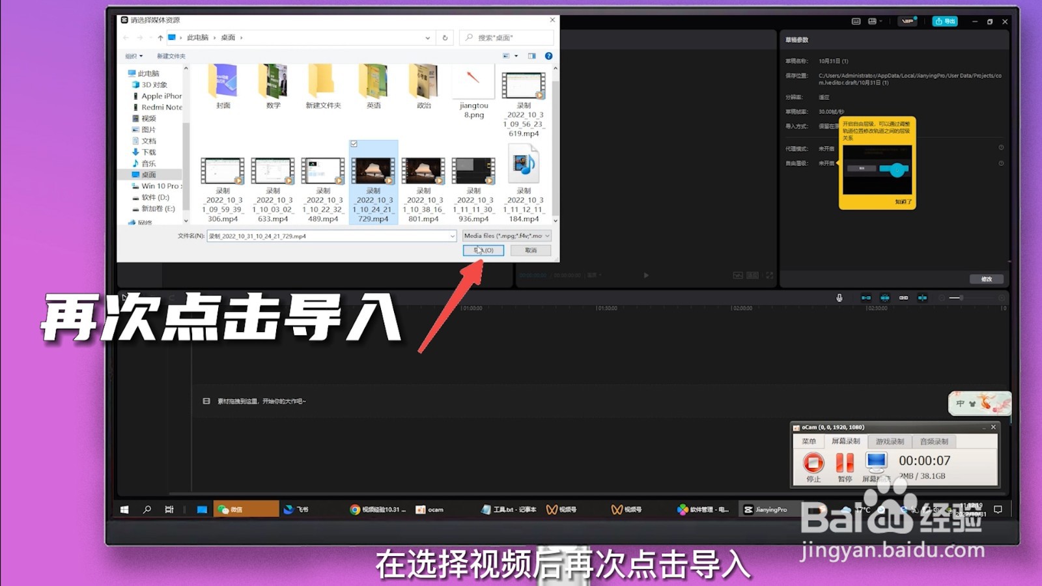Click the VIP badge in the top toolbar
This screenshot has height=586, width=1042.
pyautogui.click(x=907, y=20)
